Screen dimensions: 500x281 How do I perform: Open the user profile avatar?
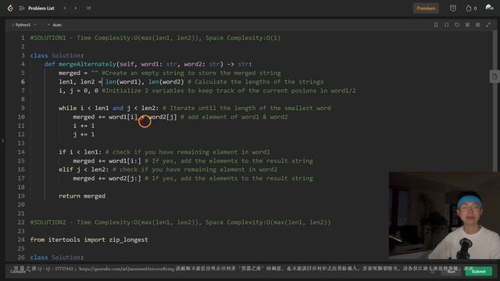coord(489,8)
